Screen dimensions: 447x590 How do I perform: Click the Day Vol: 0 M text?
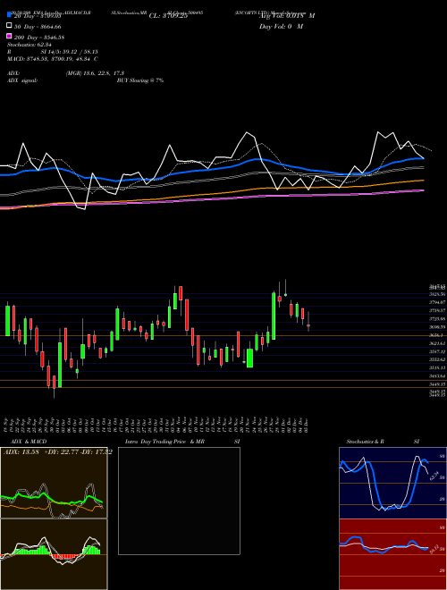click(x=281, y=27)
